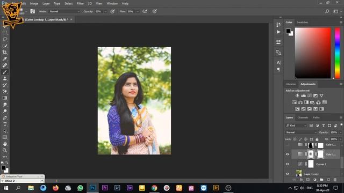Open the workspace switcher icon

335,11
